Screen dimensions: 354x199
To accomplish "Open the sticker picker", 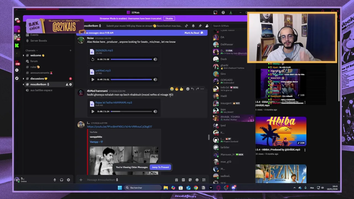I will [x=190, y=180].
